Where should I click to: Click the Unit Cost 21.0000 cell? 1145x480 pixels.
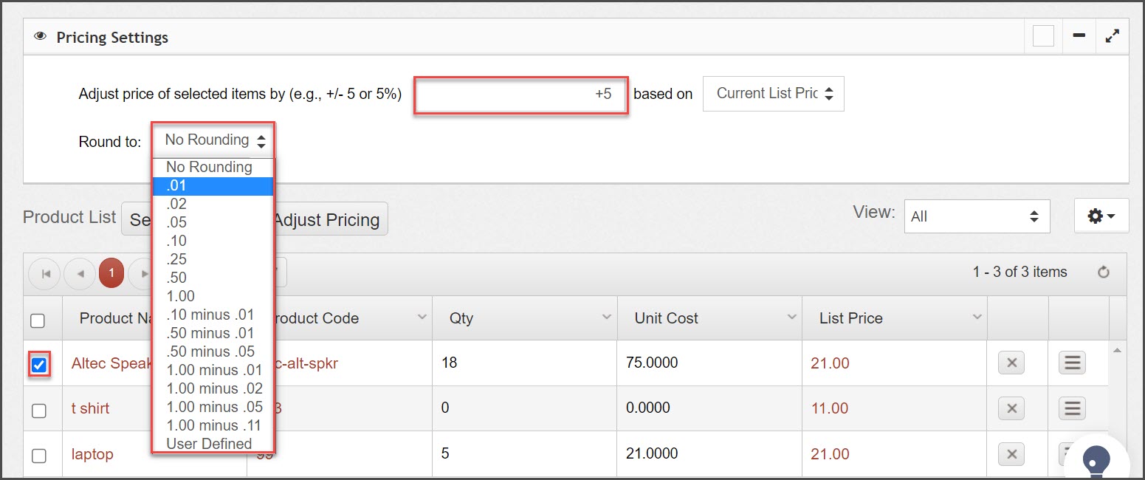(x=709, y=453)
